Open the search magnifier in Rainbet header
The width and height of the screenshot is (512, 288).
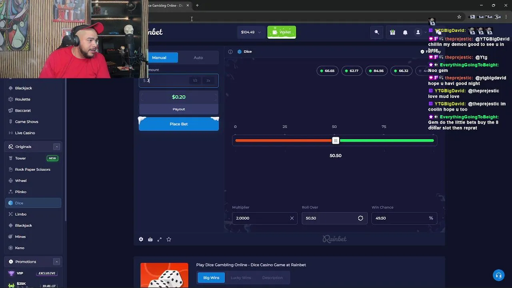377,32
